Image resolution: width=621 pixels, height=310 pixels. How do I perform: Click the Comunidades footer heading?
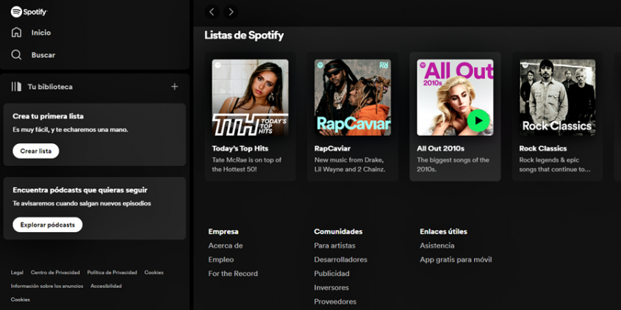[338, 231]
